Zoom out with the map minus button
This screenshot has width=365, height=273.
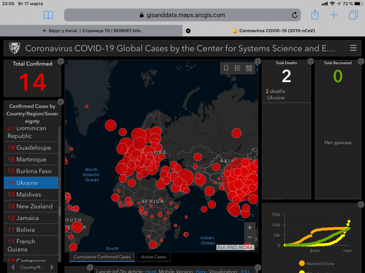pyautogui.click(x=250, y=237)
